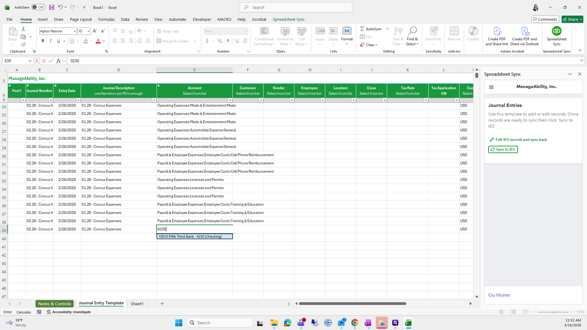Viewport: 587px width, 330px height.
Task: Select the 10010 Fifth Third Bank suggestion
Action: (194, 237)
